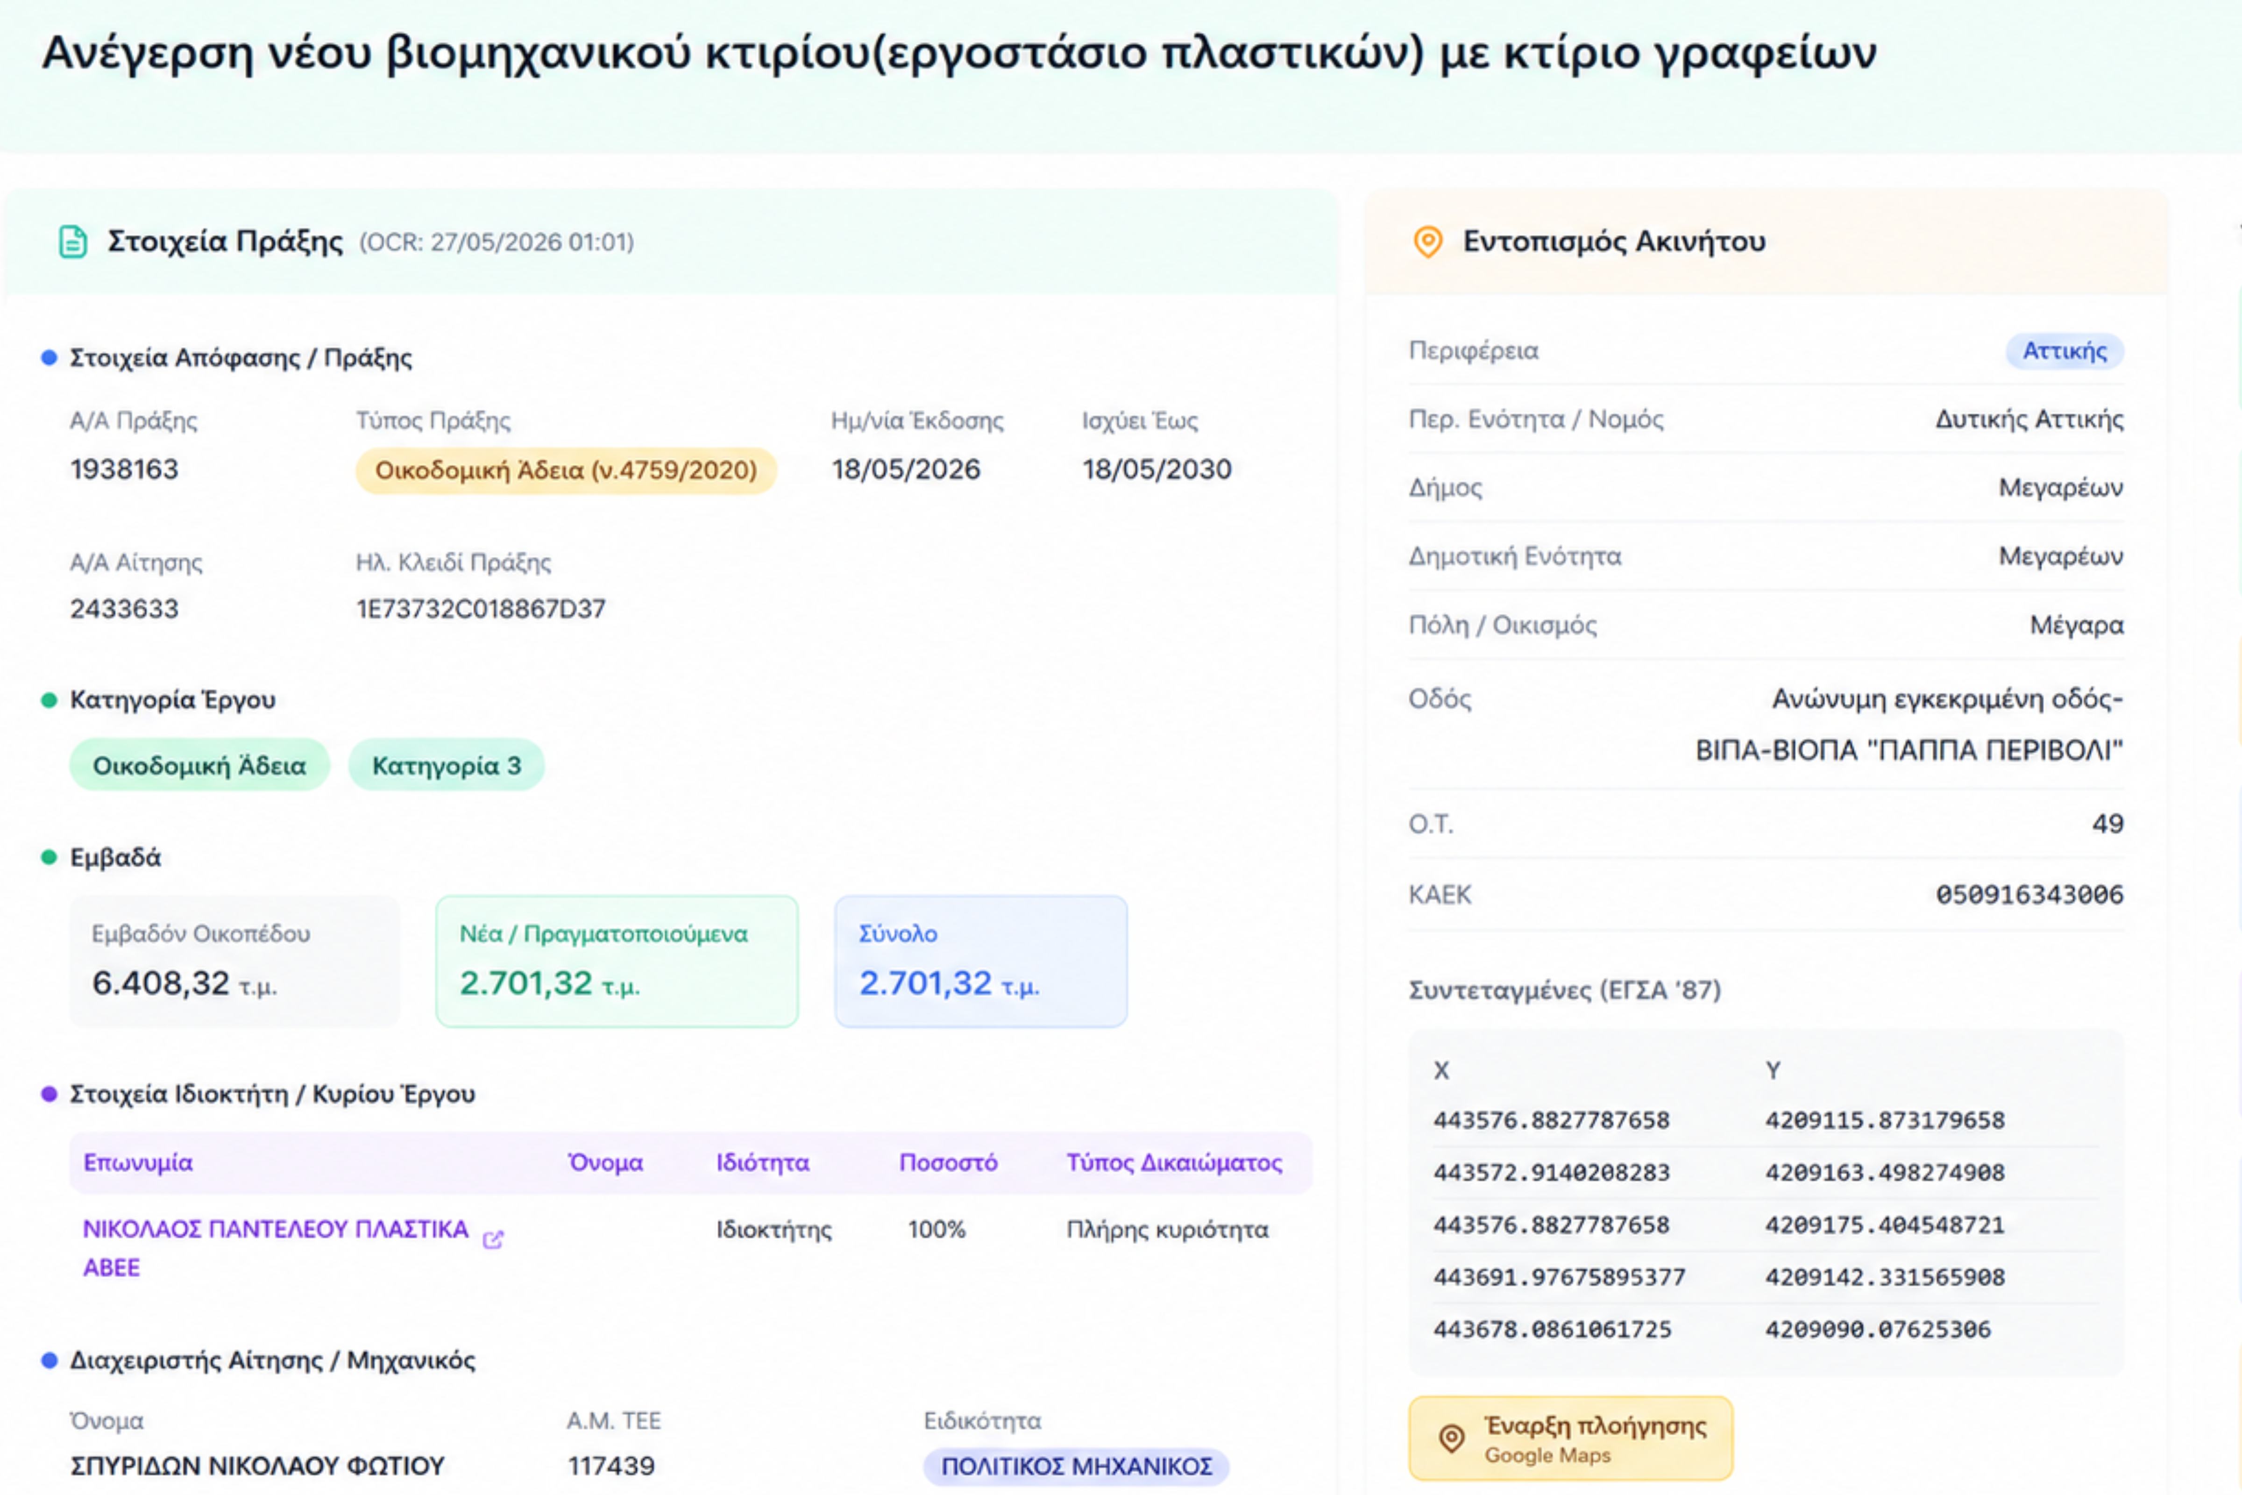Click Y coordinate 4209175.404548721
This screenshot has width=2242, height=1495.
click(x=1886, y=1225)
